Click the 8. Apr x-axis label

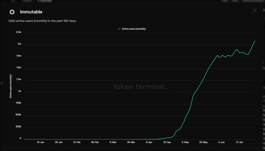click(149, 142)
